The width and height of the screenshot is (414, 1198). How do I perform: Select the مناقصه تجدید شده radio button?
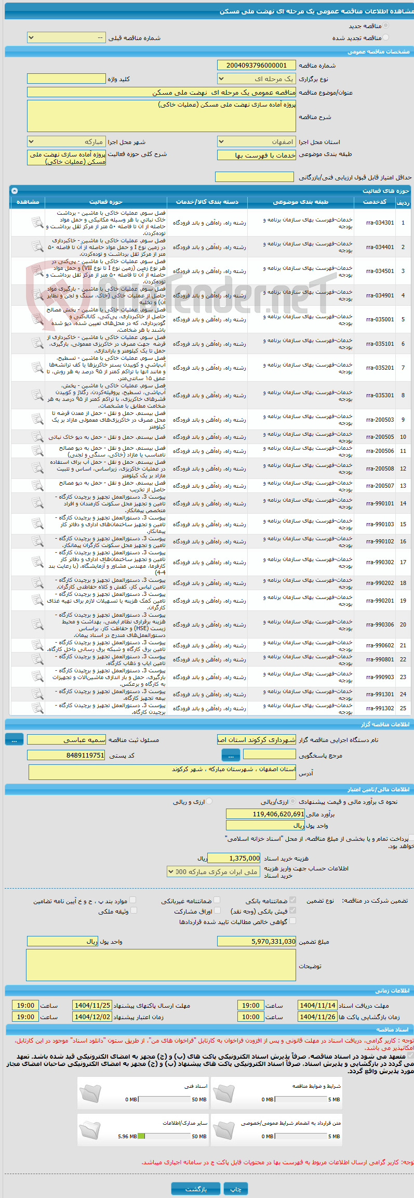point(385,37)
